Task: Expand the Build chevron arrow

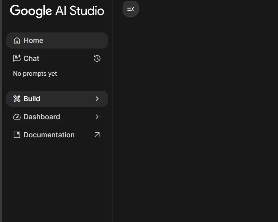Action: pos(97,99)
